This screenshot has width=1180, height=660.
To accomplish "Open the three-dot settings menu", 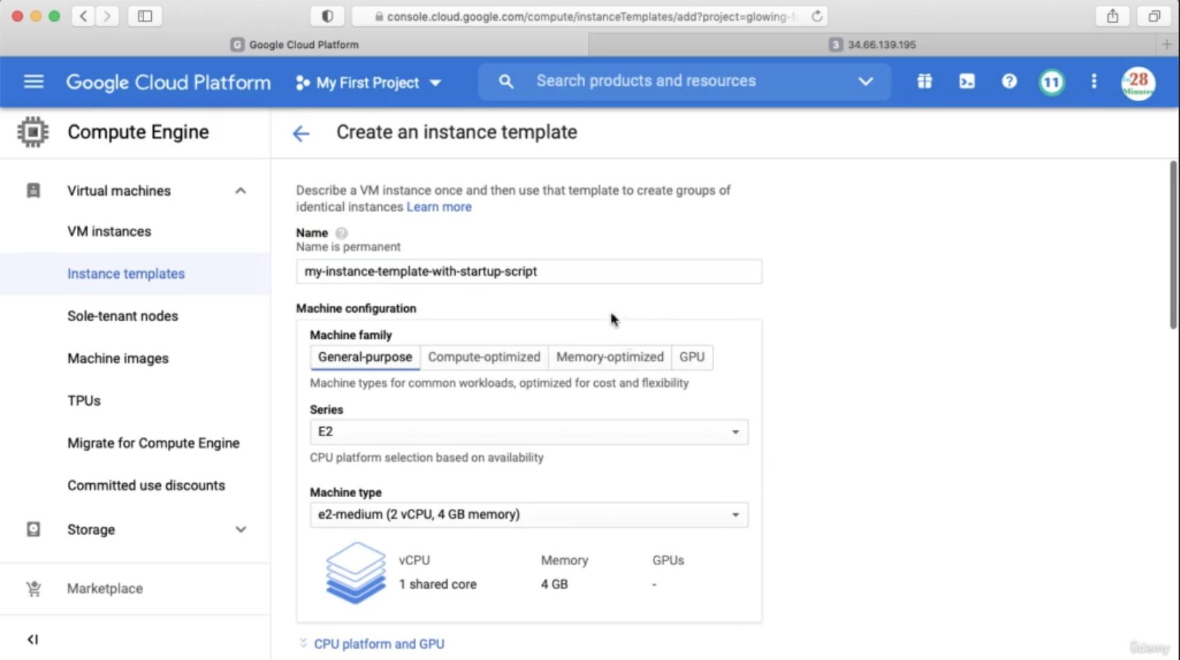I will [x=1094, y=81].
